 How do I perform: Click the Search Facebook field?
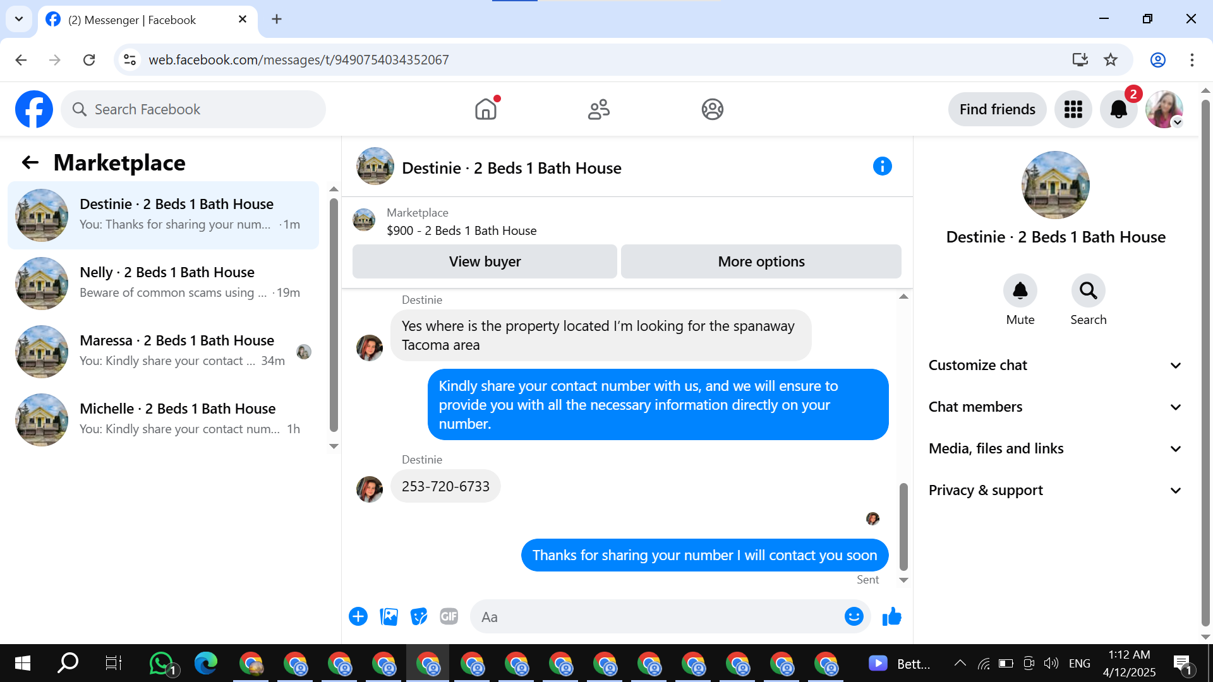(193, 109)
